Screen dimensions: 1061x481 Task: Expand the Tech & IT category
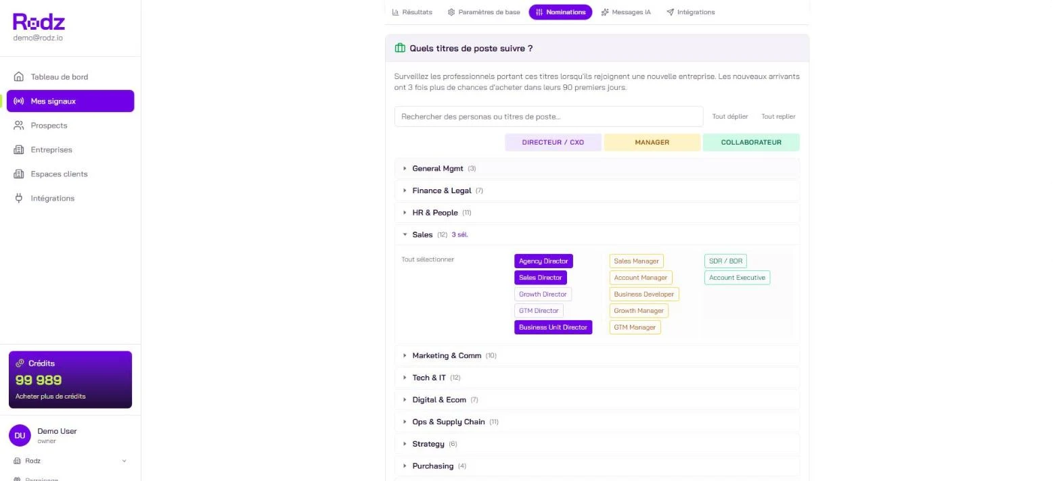point(597,378)
